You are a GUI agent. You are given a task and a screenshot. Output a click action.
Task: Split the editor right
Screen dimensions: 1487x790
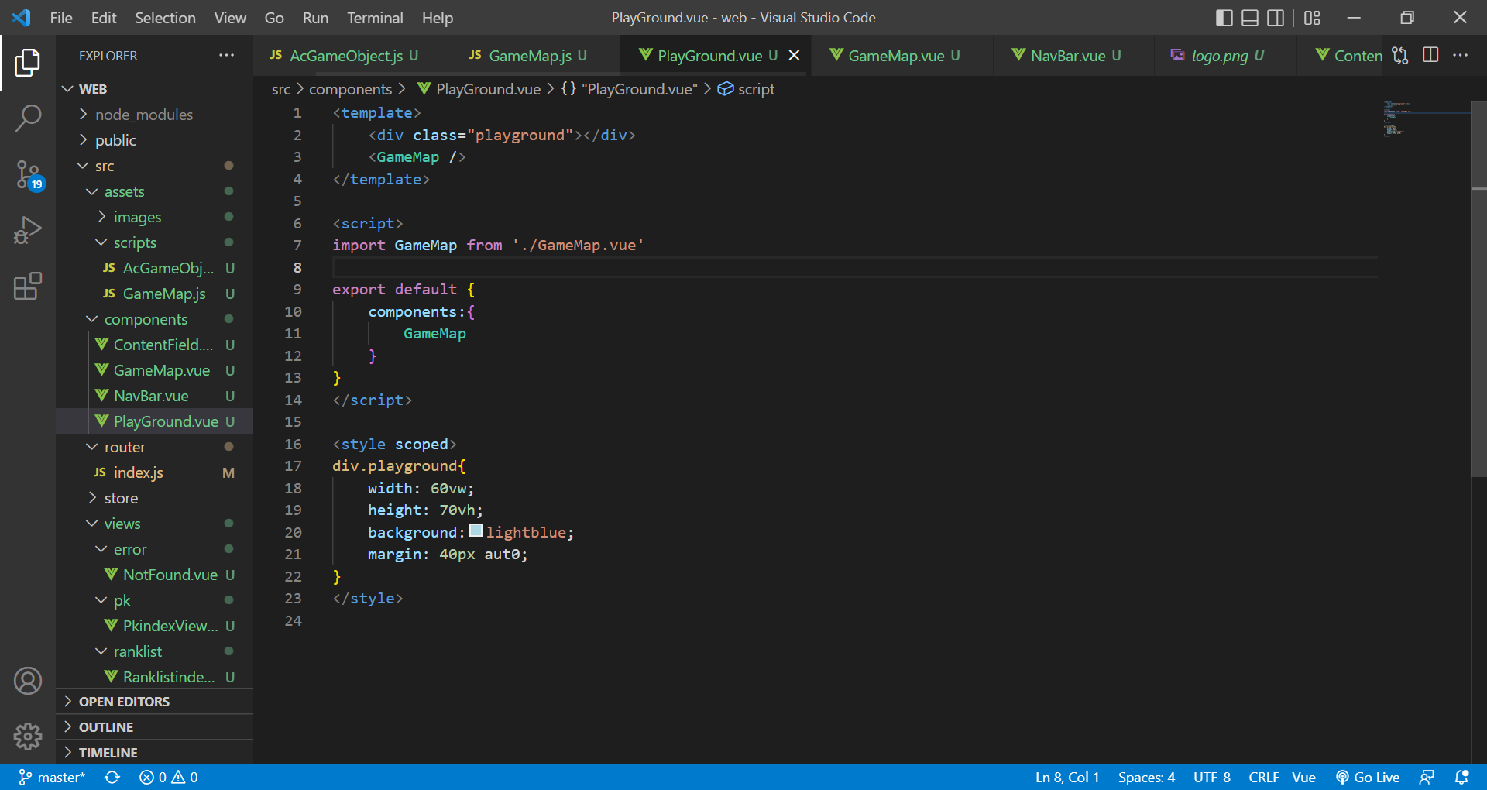[1430, 55]
